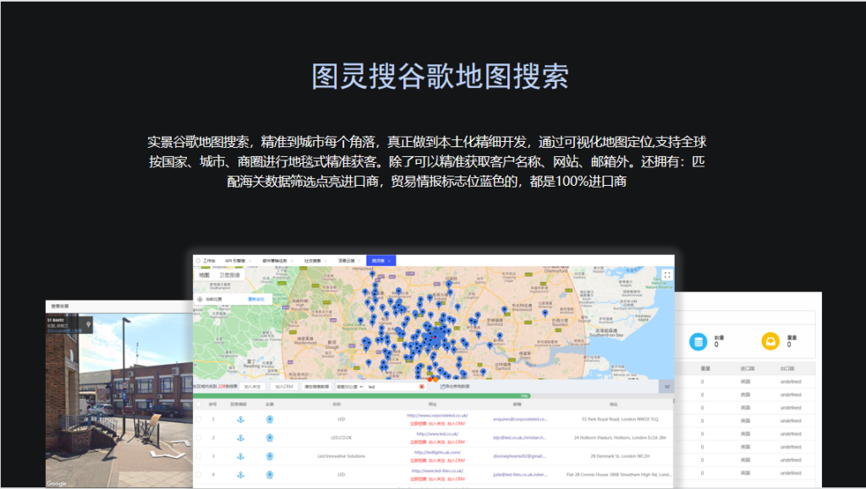Viewport: 866px width, 489px height.
Task: Open the 周围50公里 radius dropdown
Action: [x=350, y=387]
